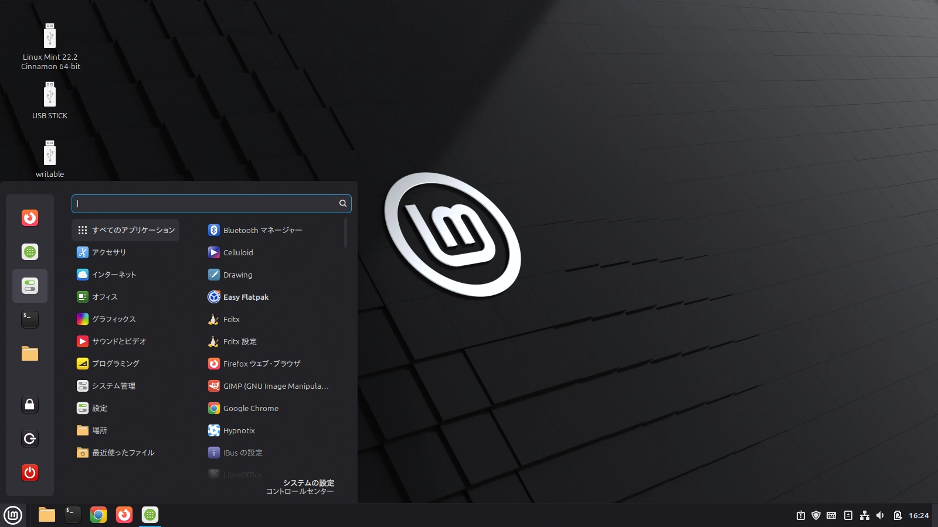Click the search magnifier icon in the menu
The height and width of the screenshot is (527, 938).
[343, 203]
